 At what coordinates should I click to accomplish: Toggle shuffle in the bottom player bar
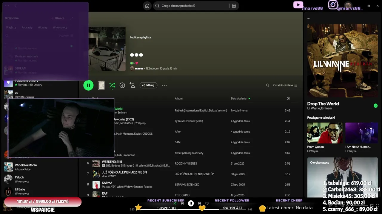pyautogui.click(x=175, y=203)
